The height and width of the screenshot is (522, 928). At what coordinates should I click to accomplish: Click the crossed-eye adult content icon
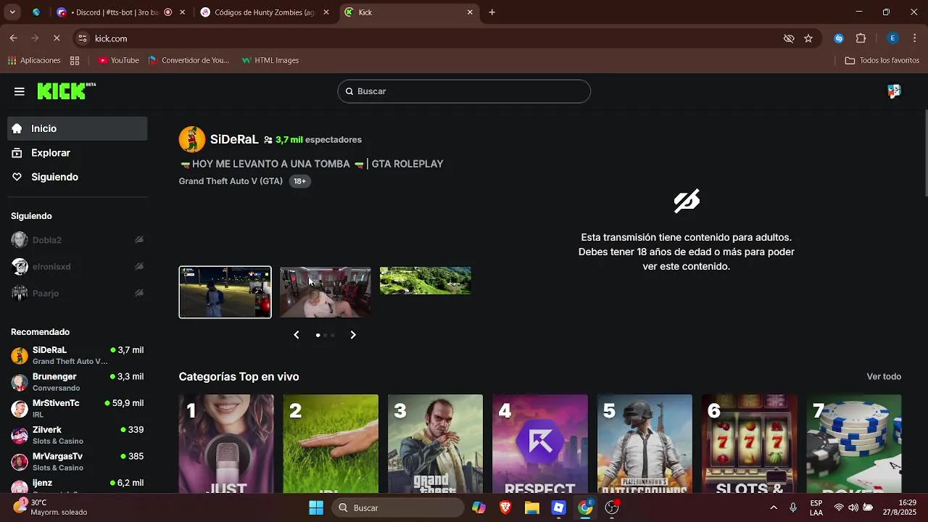pyautogui.click(x=687, y=201)
